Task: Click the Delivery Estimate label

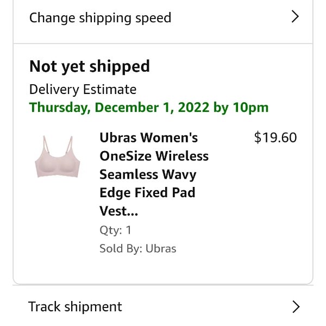Action: click(83, 90)
